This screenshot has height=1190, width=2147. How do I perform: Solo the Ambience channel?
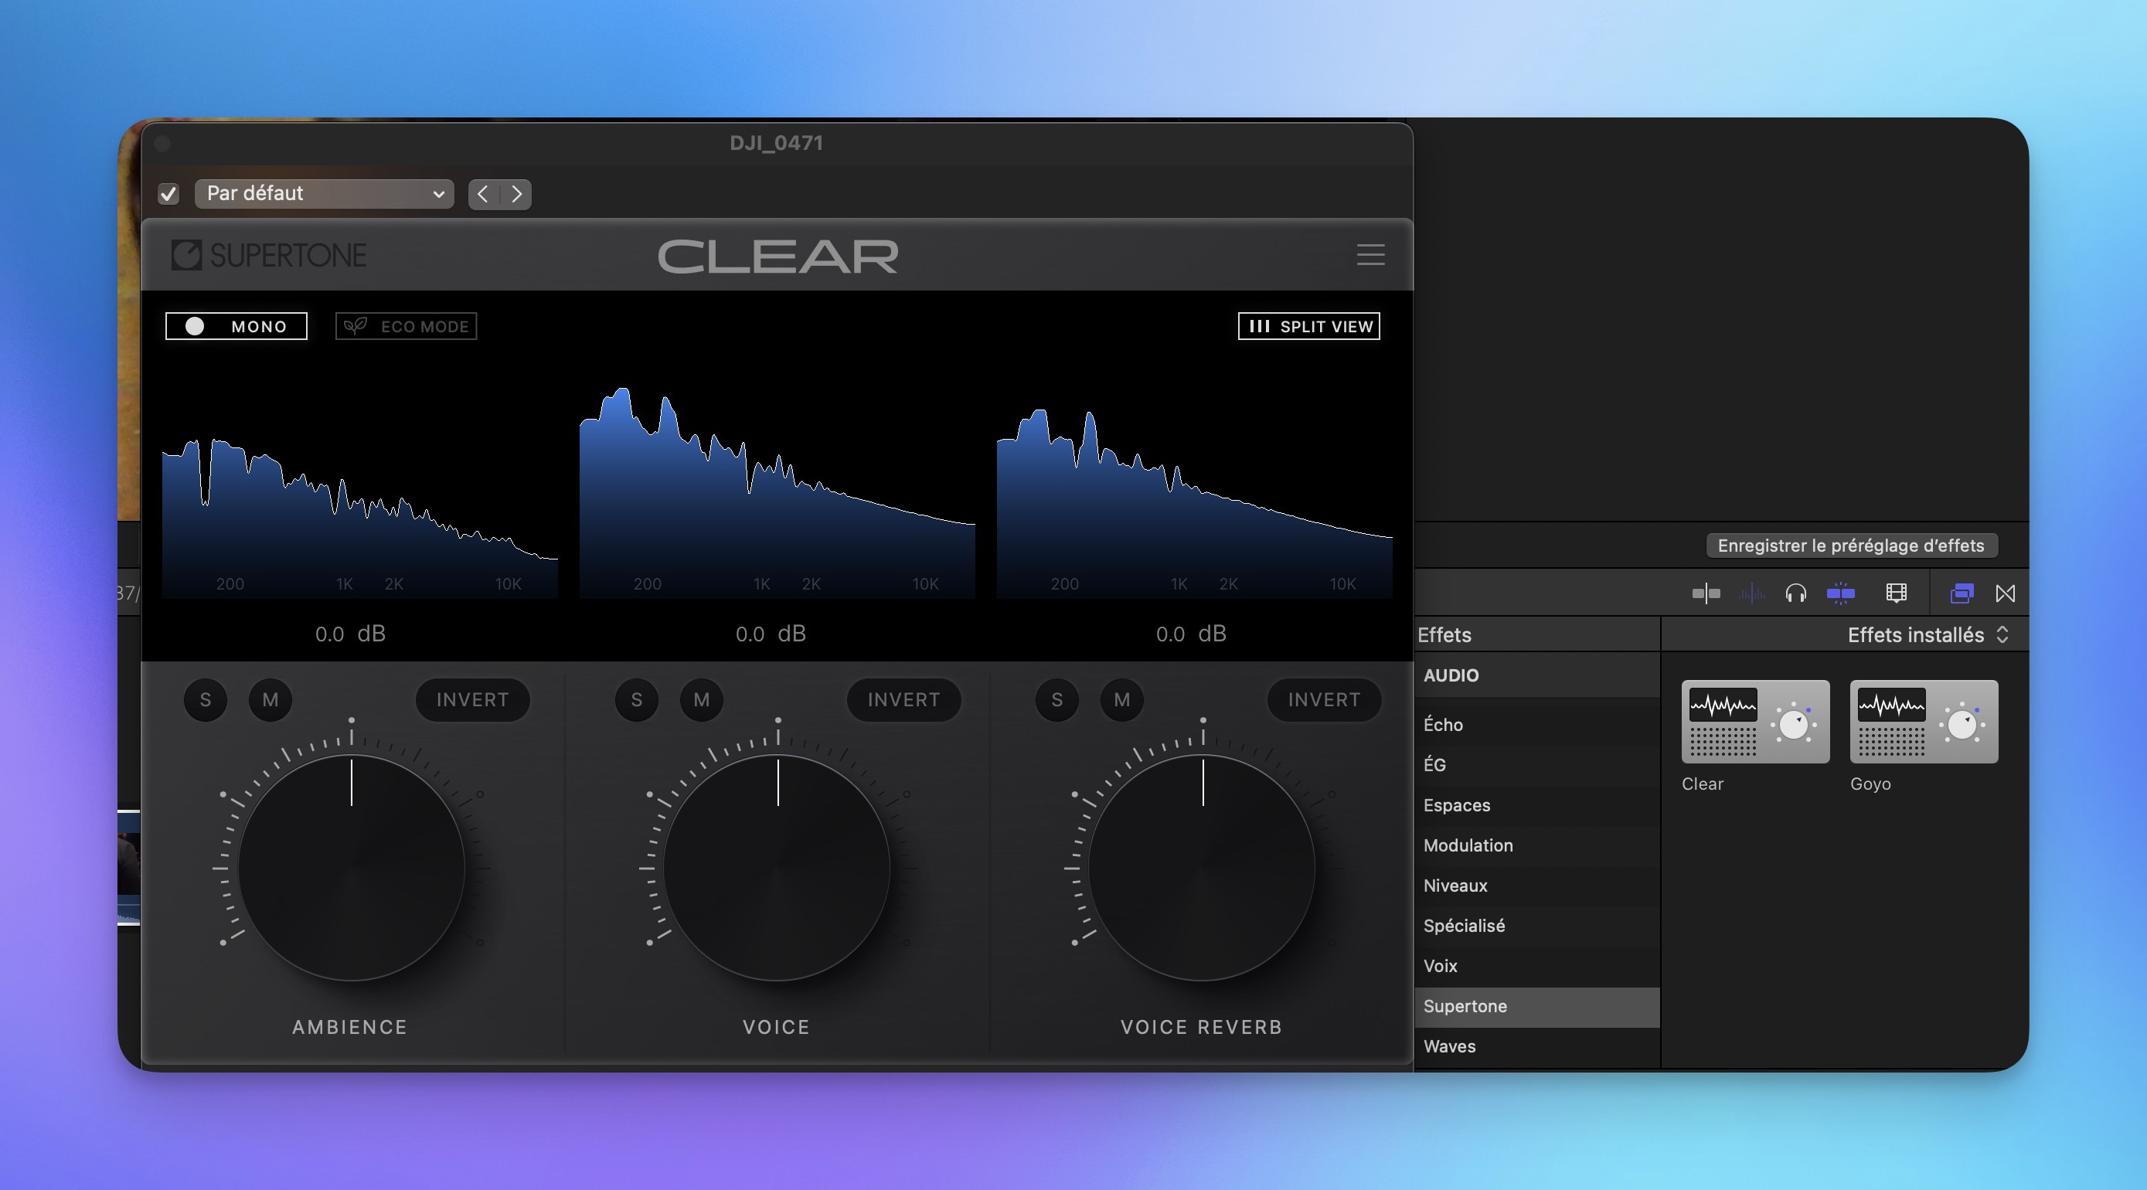click(x=205, y=700)
